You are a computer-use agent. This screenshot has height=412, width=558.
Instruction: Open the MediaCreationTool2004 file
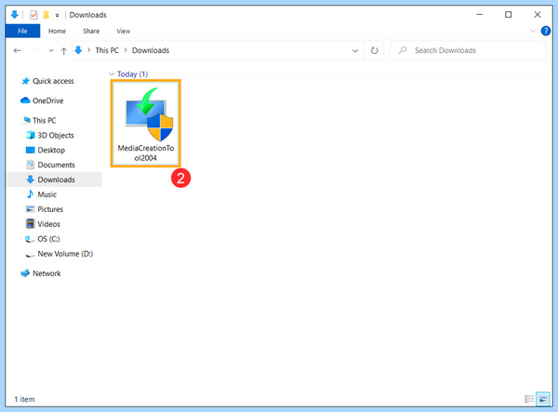pos(146,123)
